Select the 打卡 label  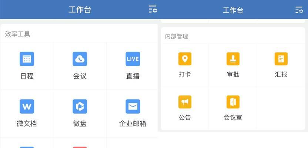point(185,75)
